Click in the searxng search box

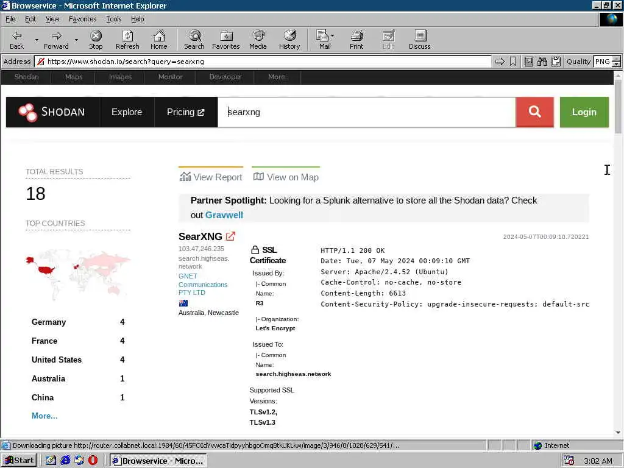[x=366, y=112]
